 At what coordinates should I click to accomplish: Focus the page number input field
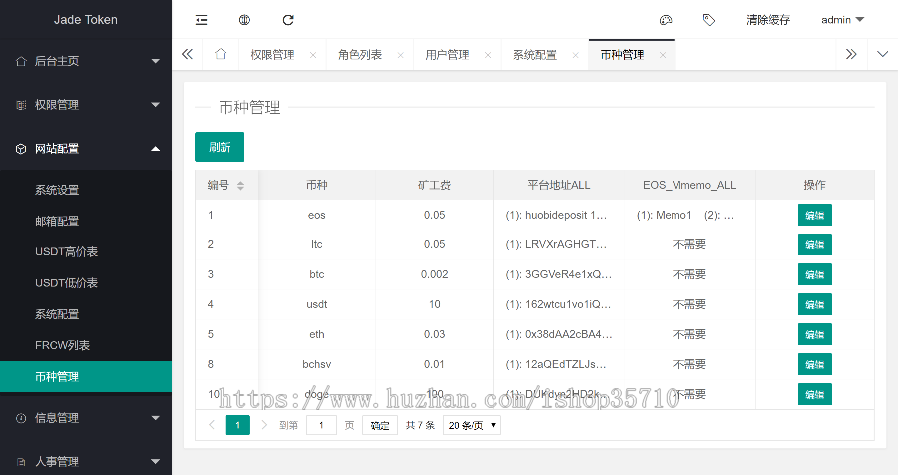point(321,425)
